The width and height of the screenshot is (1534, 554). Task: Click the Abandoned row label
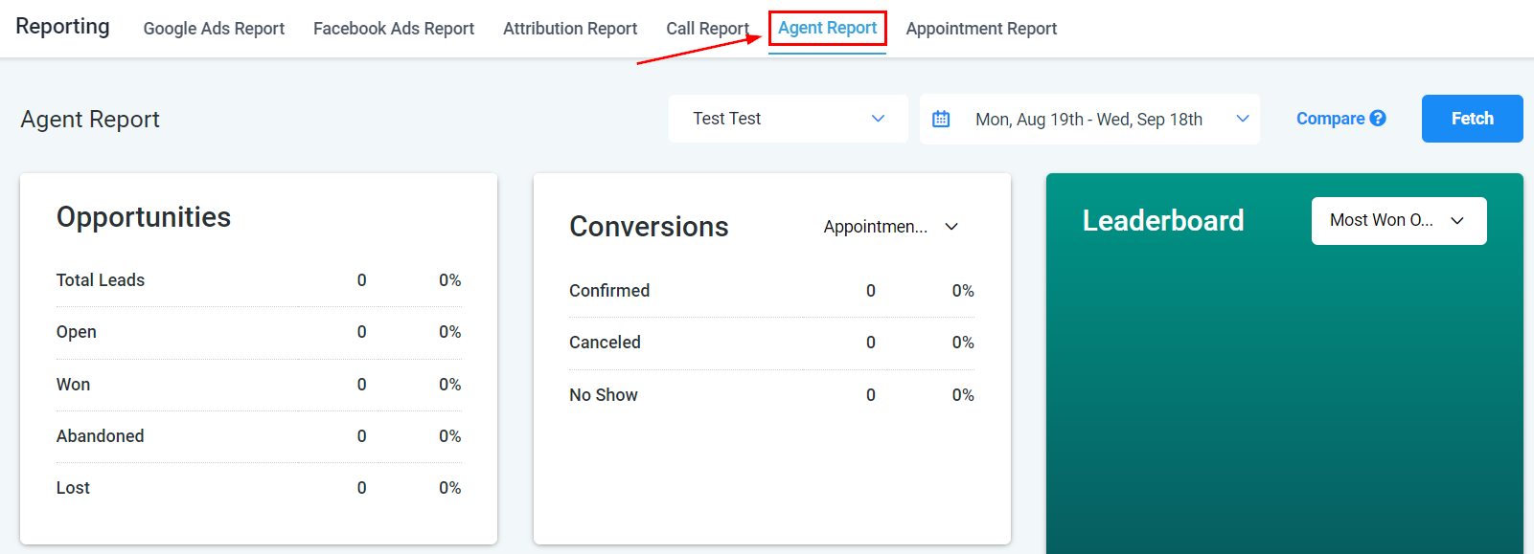click(x=101, y=436)
